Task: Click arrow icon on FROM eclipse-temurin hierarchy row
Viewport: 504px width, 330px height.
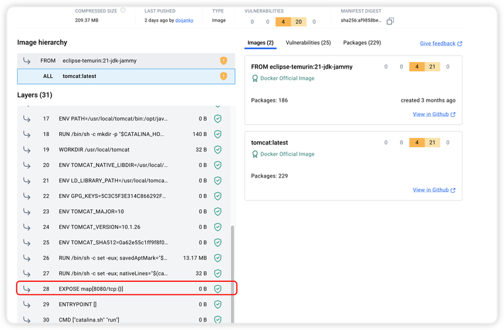Action: (x=26, y=61)
